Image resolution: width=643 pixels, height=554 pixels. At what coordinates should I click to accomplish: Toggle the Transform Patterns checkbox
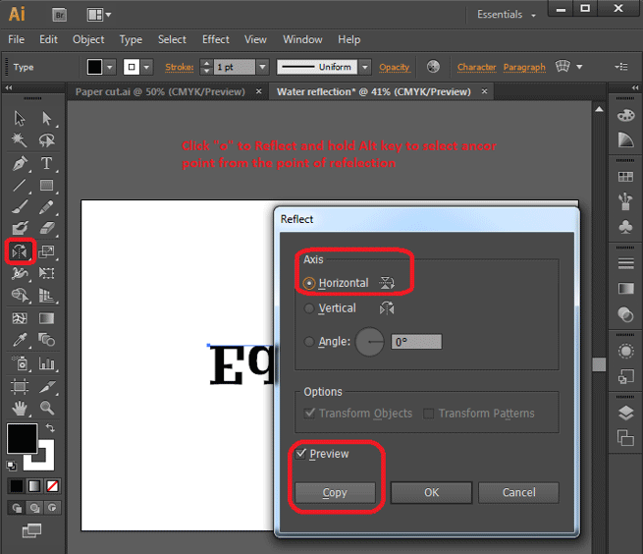429,414
